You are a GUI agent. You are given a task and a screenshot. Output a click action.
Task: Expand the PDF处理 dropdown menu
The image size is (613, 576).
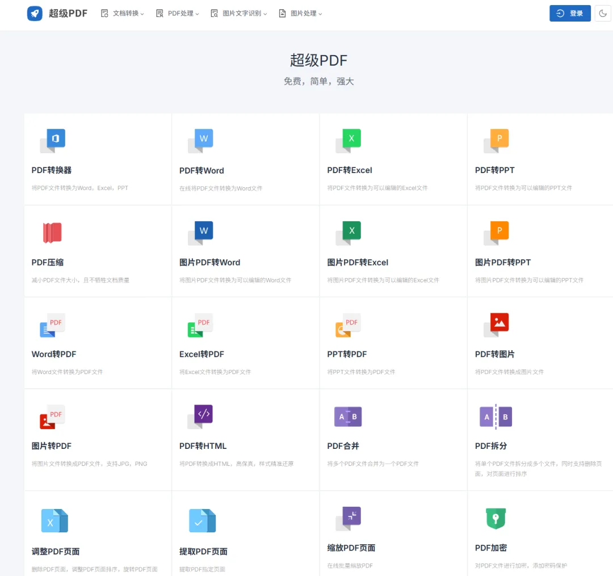click(x=178, y=13)
